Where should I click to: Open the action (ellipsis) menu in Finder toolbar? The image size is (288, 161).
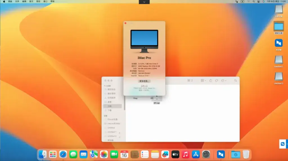pos(224,81)
